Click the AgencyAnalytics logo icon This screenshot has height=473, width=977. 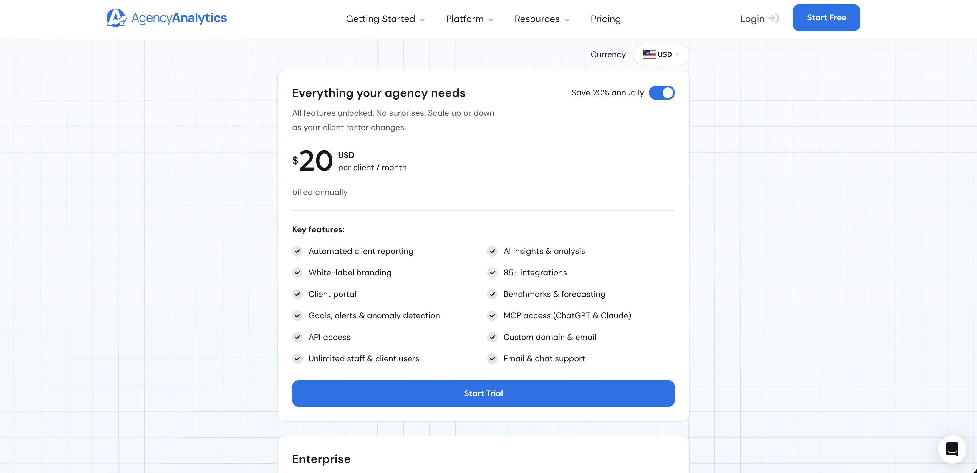[x=116, y=18]
